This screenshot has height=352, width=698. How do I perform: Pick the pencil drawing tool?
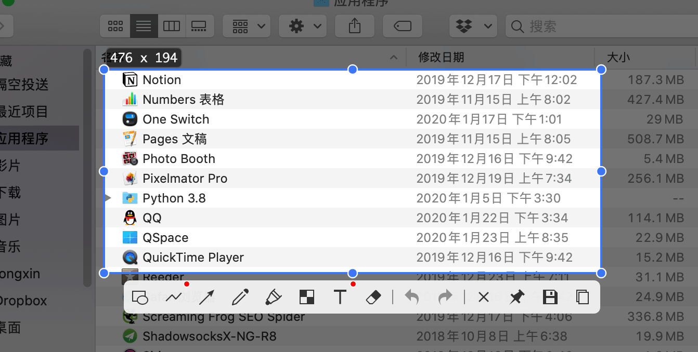click(x=239, y=297)
